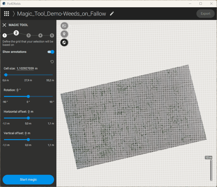Click the breadcrumb chevron before project name
This screenshot has width=217, height=187.
(x=14, y=14)
